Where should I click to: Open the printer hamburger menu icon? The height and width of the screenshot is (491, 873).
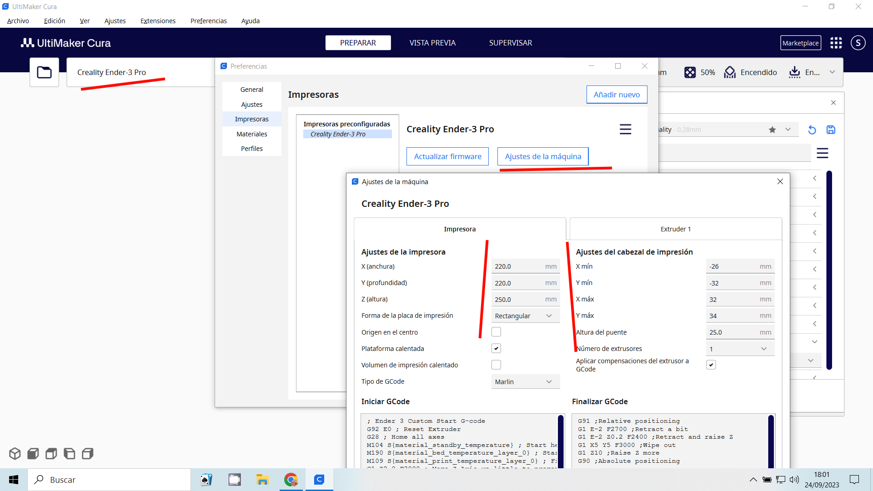(x=625, y=129)
